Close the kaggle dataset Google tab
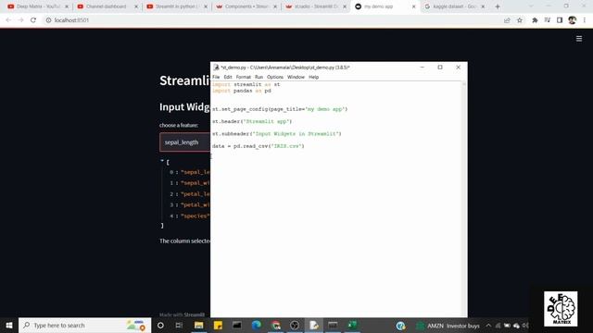This screenshot has width=593, height=333. pos(483,6)
